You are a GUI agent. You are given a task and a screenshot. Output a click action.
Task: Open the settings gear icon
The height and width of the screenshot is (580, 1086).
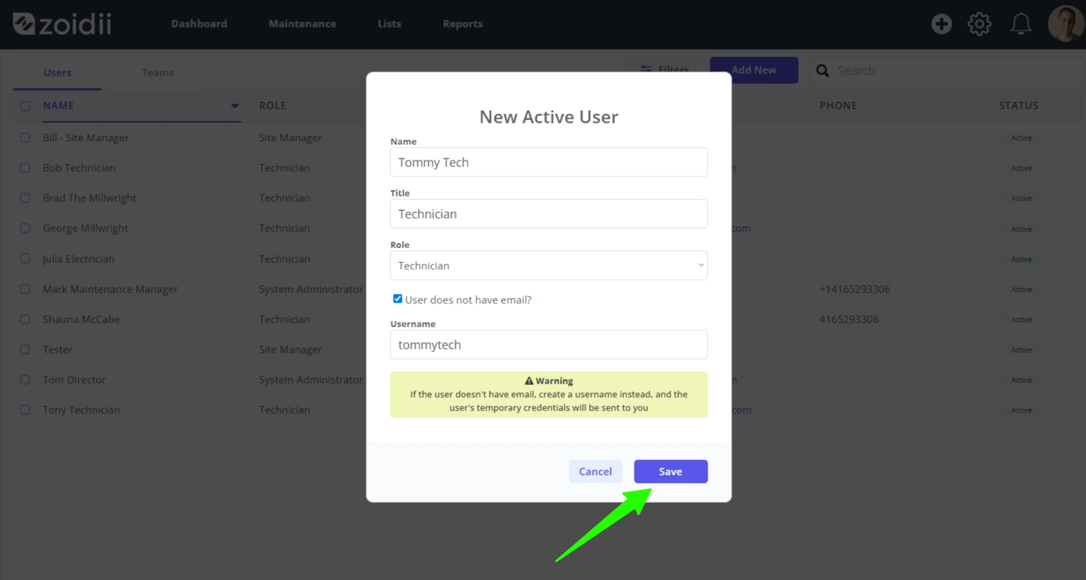pyautogui.click(x=979, y=24)
